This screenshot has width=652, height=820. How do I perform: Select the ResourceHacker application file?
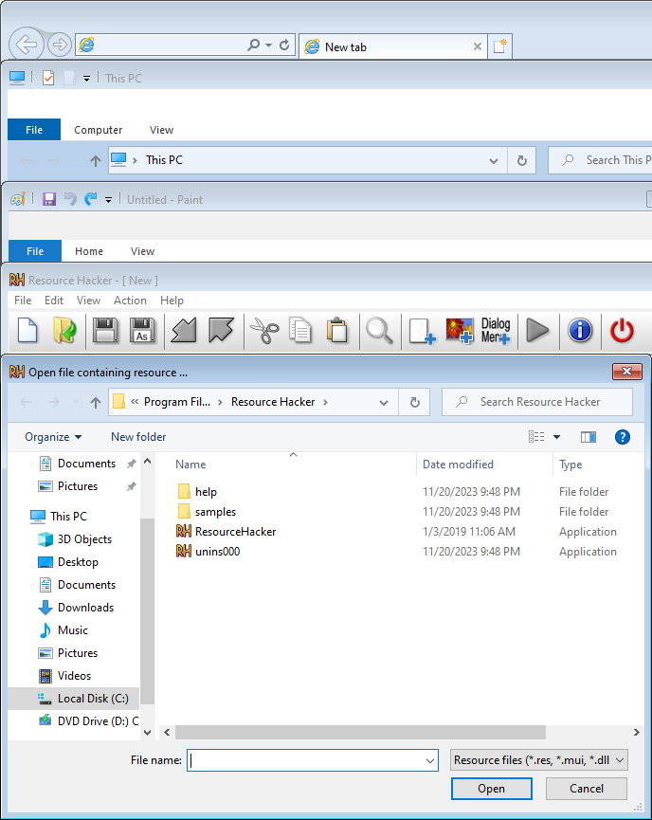point(235,532)
